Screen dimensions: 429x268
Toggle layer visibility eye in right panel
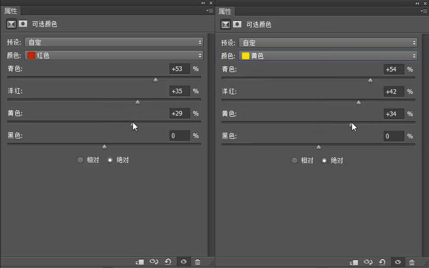[x=398, y=262]
